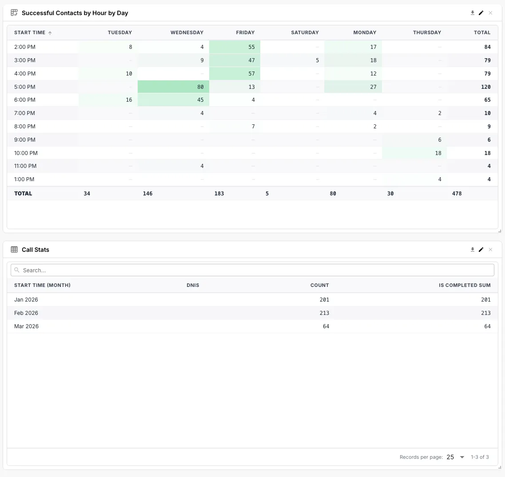Download the Call Stats widget data
The height and width of the screenshot is (477, 505).
coord(473,250)
